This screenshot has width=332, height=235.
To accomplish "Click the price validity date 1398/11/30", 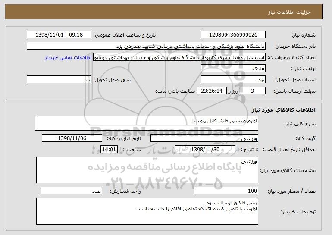I will click(205, 150).
